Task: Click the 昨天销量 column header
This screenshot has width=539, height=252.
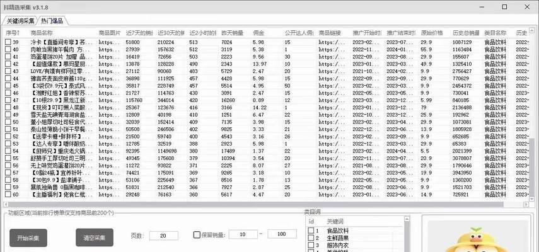Action: (233, 33)
